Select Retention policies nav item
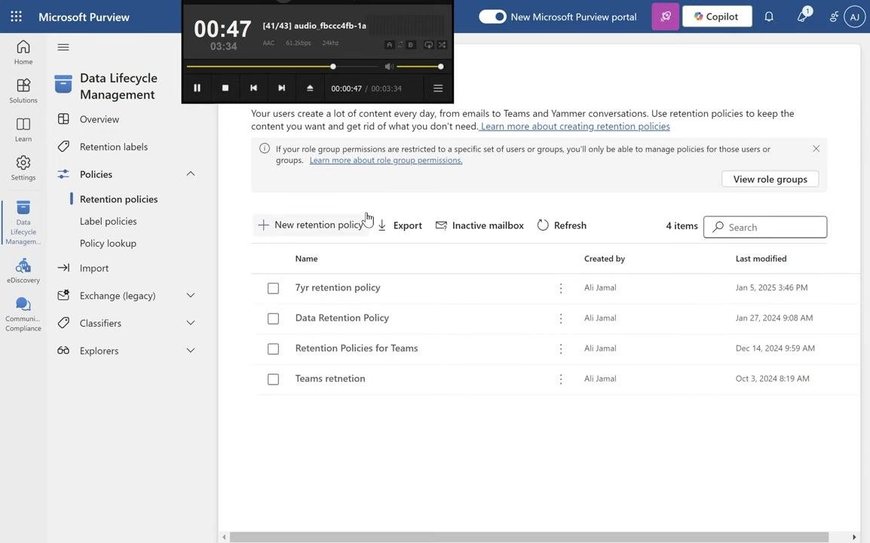This screenshot has width=870, height=543. point(118,199)
